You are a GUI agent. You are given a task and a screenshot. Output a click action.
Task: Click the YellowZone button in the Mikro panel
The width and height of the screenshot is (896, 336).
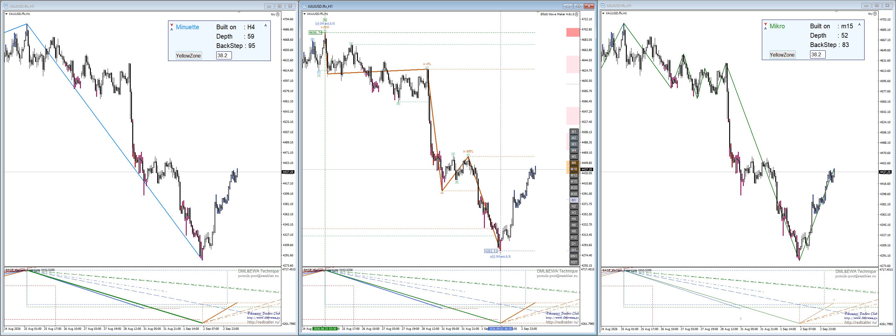tap(782, 55)
